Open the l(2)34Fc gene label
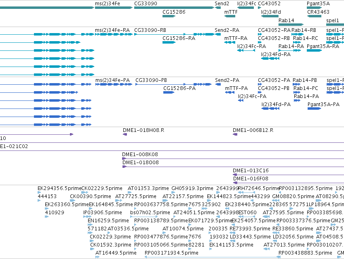344x259 pixels. click(x=247, y=4)
